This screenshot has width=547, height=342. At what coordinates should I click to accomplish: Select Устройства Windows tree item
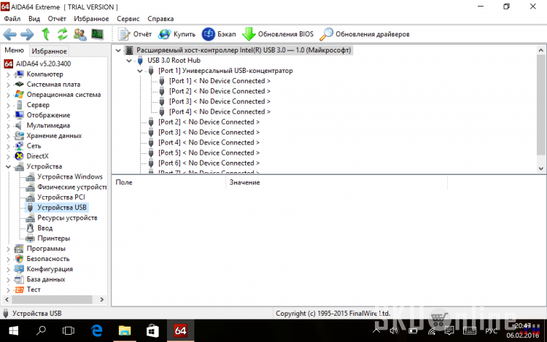pyautogui.click(x=70, y=176)
